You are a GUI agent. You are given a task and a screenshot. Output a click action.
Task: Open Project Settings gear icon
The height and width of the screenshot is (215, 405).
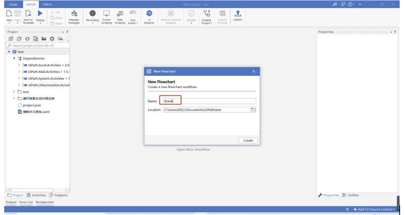(52, 39)
